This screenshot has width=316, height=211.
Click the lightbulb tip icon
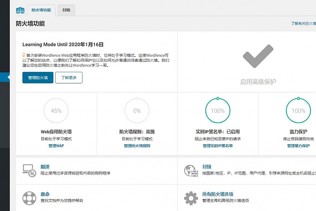coord(24,55)
